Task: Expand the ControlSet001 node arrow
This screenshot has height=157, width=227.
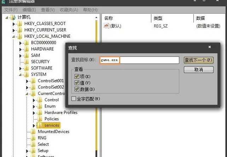Action: click(x=27, y=81)
